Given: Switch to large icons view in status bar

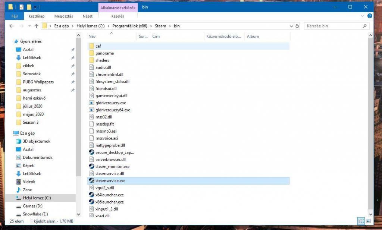Looking at the screenshot, I should [369, 221].
